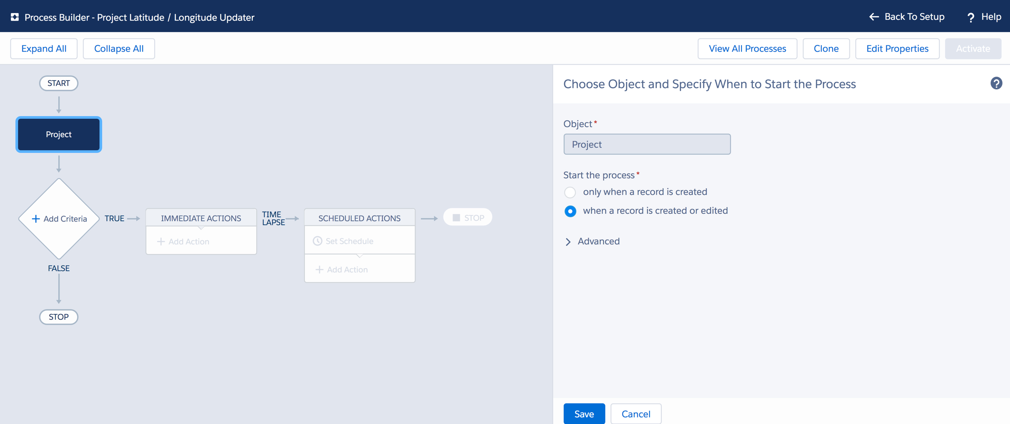Select only when a record is created
1010x424 pixels.
pyautogui.click(x=570, y=192)
